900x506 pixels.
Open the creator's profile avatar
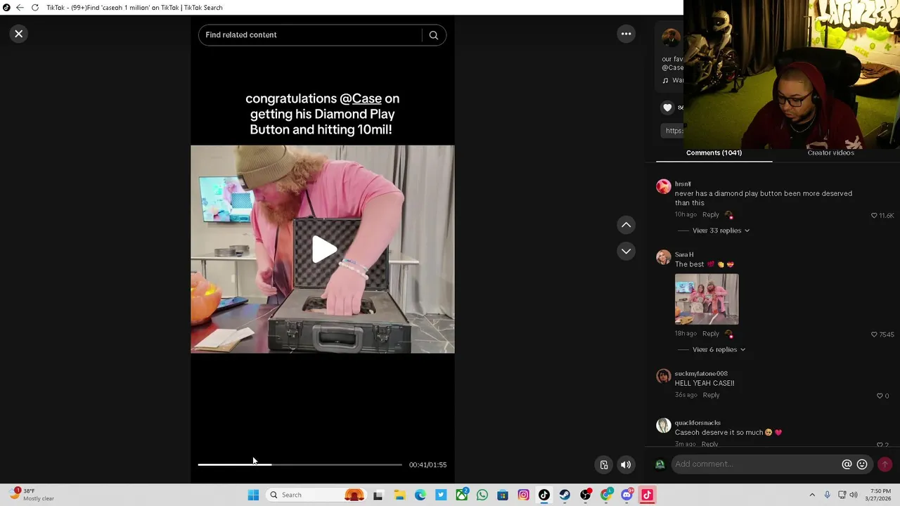tap(671, 38)
